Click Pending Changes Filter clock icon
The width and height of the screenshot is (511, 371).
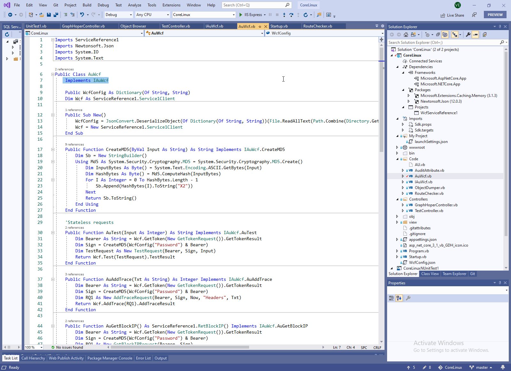tap(427, 35)
